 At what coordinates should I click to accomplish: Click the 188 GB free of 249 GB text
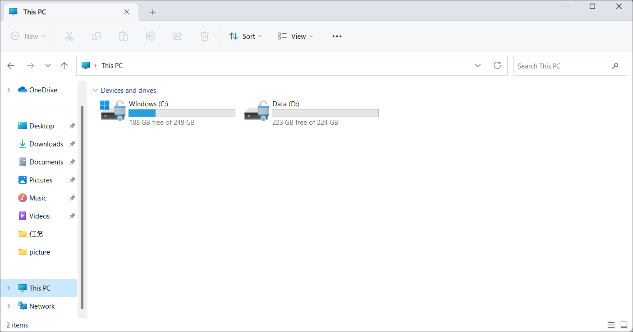click(x=162, y=123)
